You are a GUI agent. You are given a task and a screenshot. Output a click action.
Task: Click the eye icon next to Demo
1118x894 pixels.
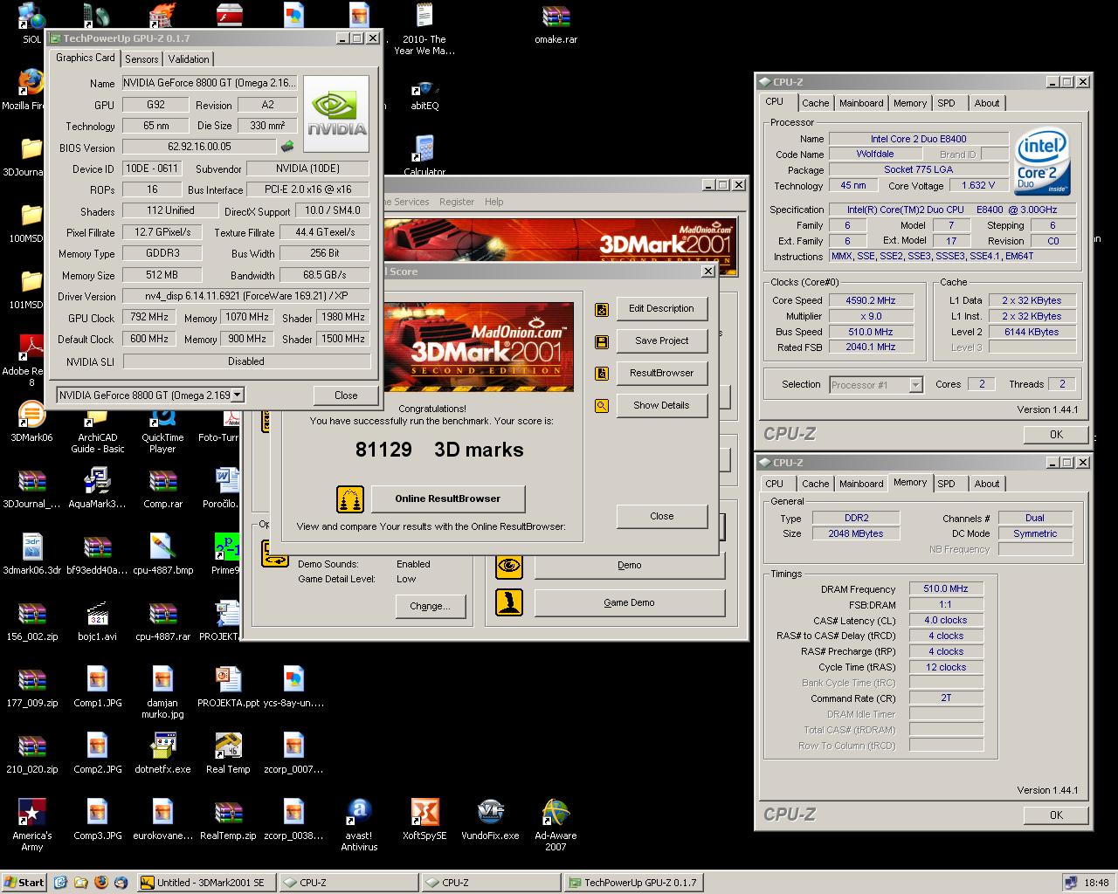pos(509,565)
